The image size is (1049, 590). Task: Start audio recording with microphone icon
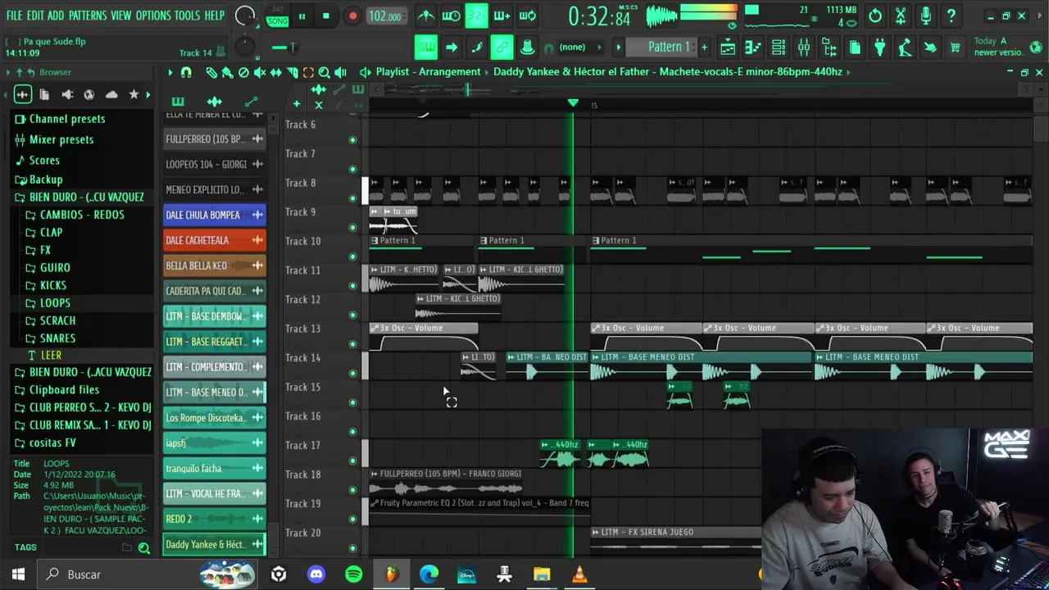click(x=926, y=16)
